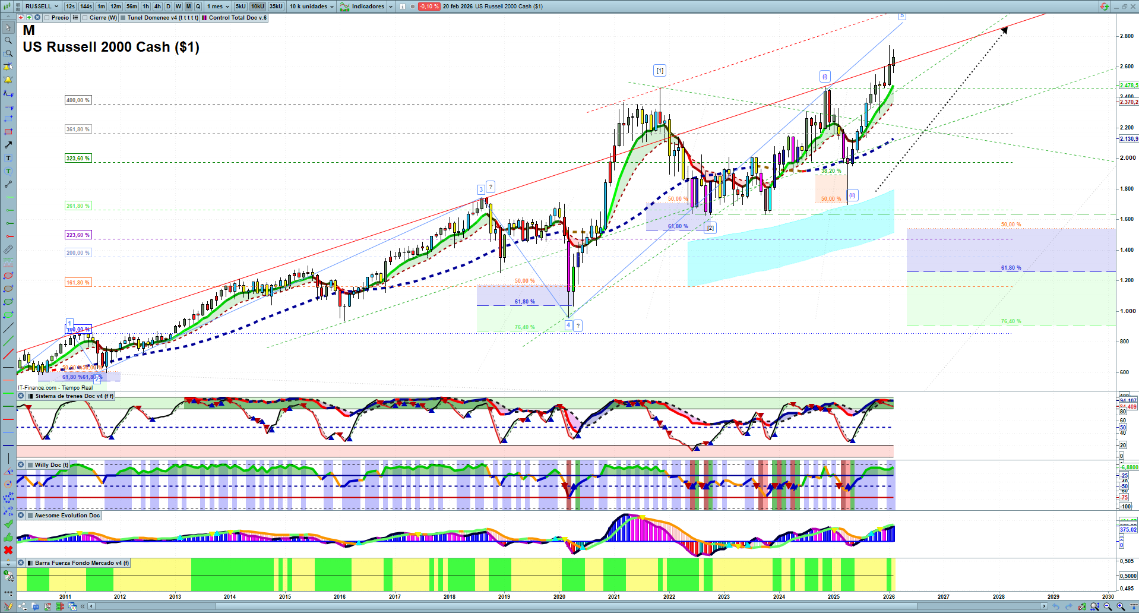Toggle the Cierre (W) checkbox
The height and width of the screenshot is (613, 1139).
tap(86, 18)
